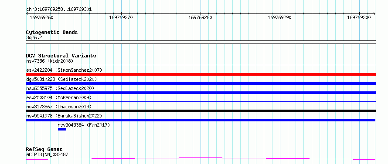Click ruler tick label 169769270
Screen dimensions: 388x164
(121, 17)
